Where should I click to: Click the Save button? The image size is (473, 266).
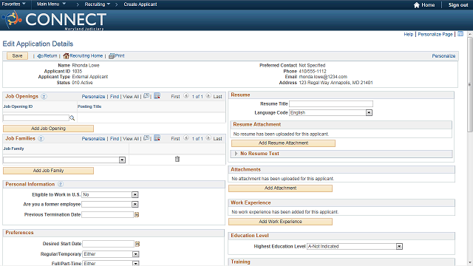point(17,56)
